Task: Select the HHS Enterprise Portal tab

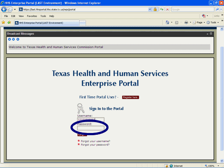Action: tap(47, 23)
